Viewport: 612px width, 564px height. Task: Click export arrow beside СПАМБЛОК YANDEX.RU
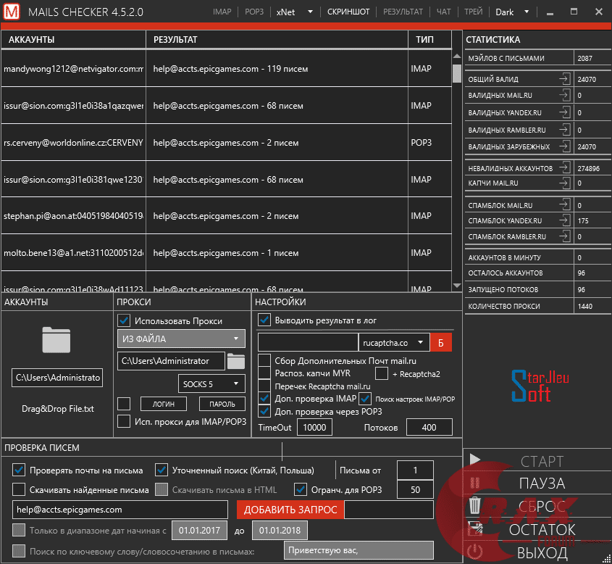(564, 220)
